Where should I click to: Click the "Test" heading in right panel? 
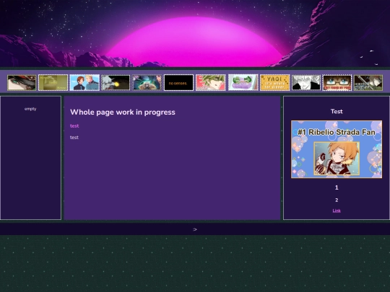[x=337, y=112]
